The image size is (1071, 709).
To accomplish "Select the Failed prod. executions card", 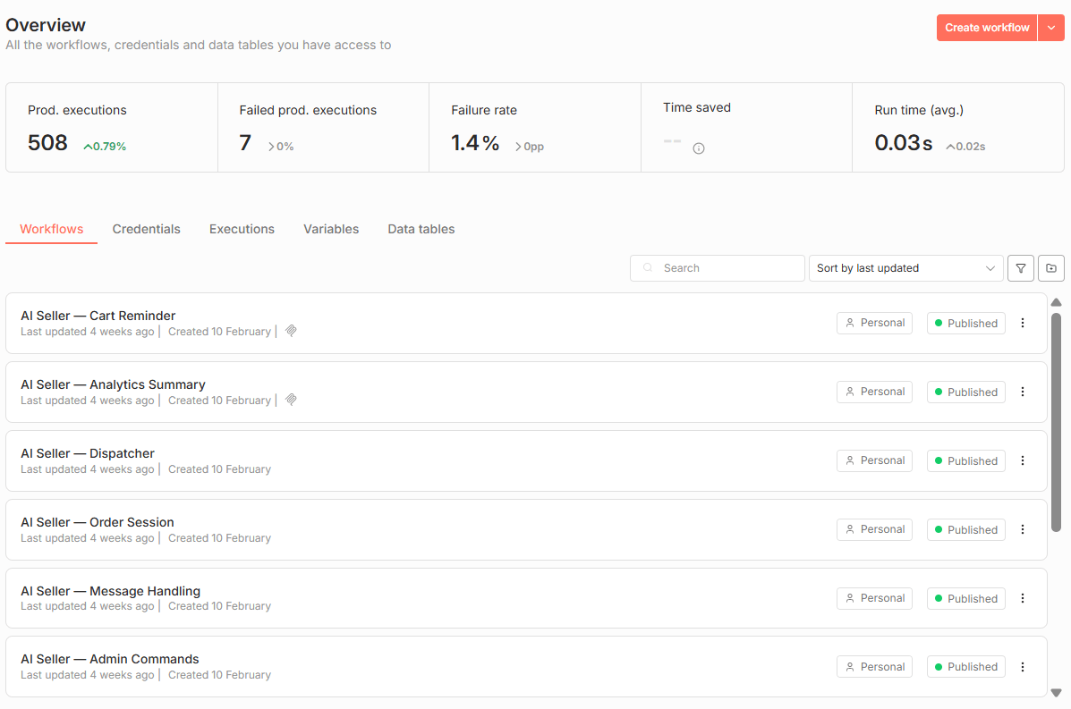I will pos(324,128).
